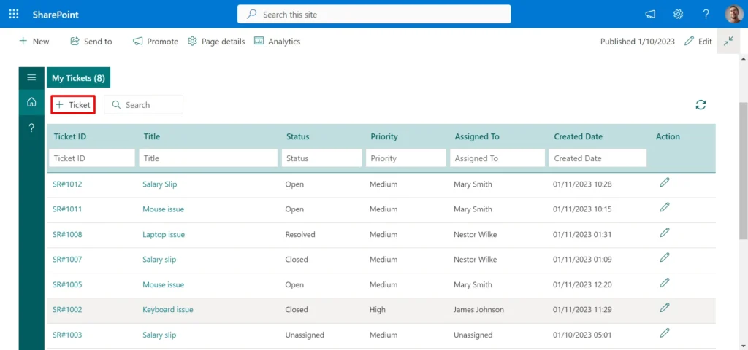Click the Published 1/10/2023 label
The width and height of the screenshot is (748, 350).
(637, 42)
